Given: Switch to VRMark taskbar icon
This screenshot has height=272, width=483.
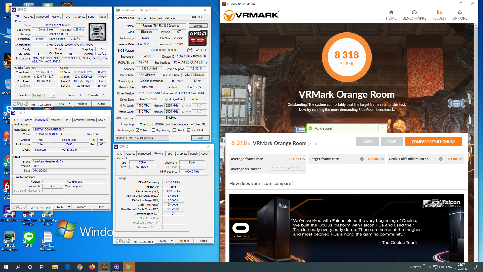Looking at the screenshot, I should (104, 267).
